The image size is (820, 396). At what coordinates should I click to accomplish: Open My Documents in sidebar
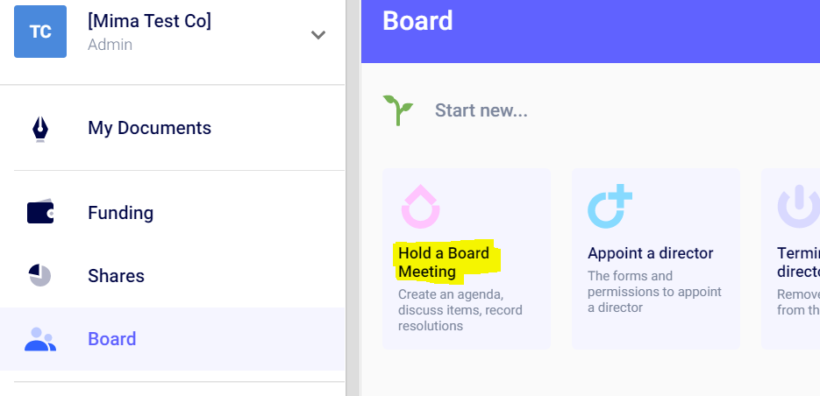[x=149, y=128]
